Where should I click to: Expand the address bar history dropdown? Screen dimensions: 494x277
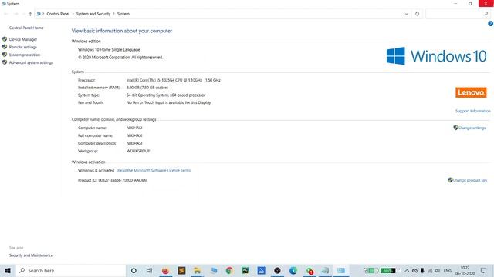pyautogui.click(x=406, y=14)
